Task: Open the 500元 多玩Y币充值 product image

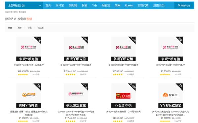Action: (x=123, y=49)
